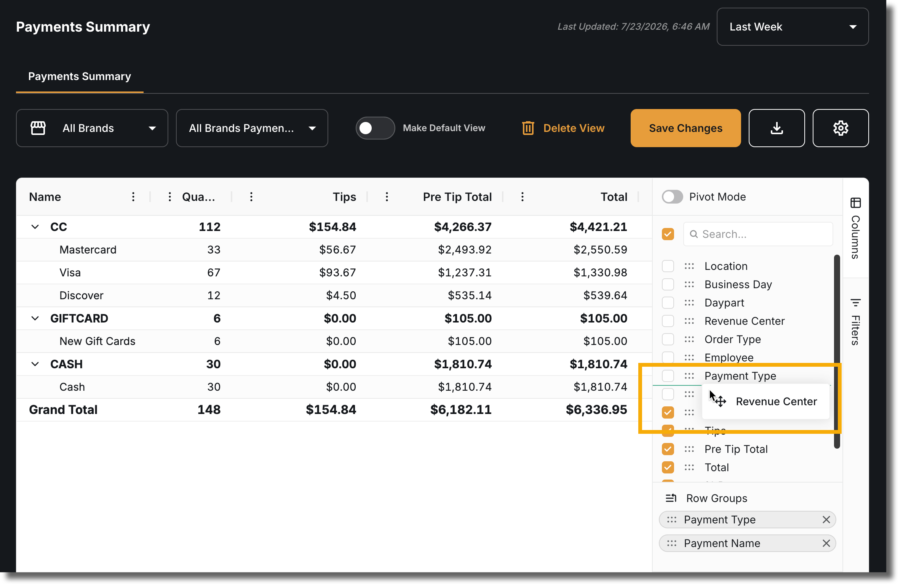Screen dimensions: 898x584
Task: Open the Filters side panel
Action: (855, 322)
